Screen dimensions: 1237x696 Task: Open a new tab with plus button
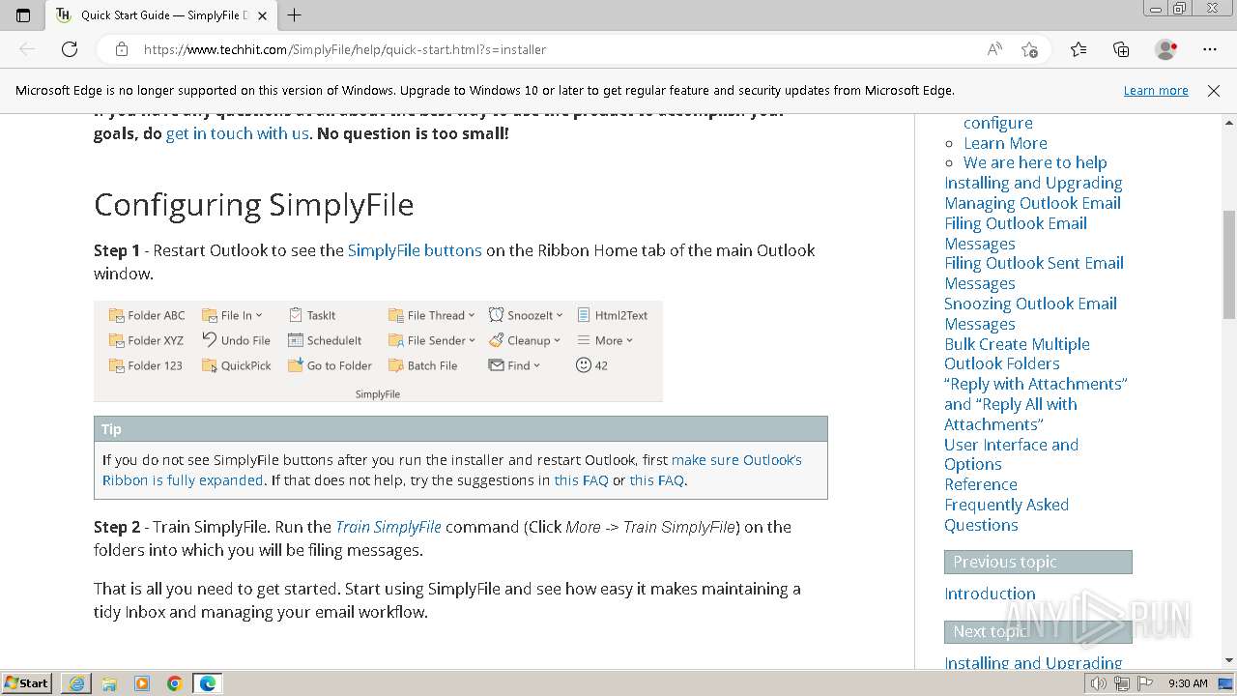[x=295, y=14]
